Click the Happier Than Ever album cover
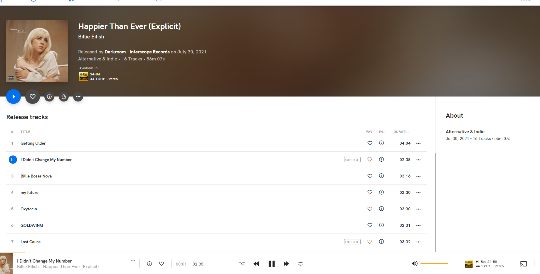Image resolution: width=540 pixels, height=274 pixels. point(37,51)
